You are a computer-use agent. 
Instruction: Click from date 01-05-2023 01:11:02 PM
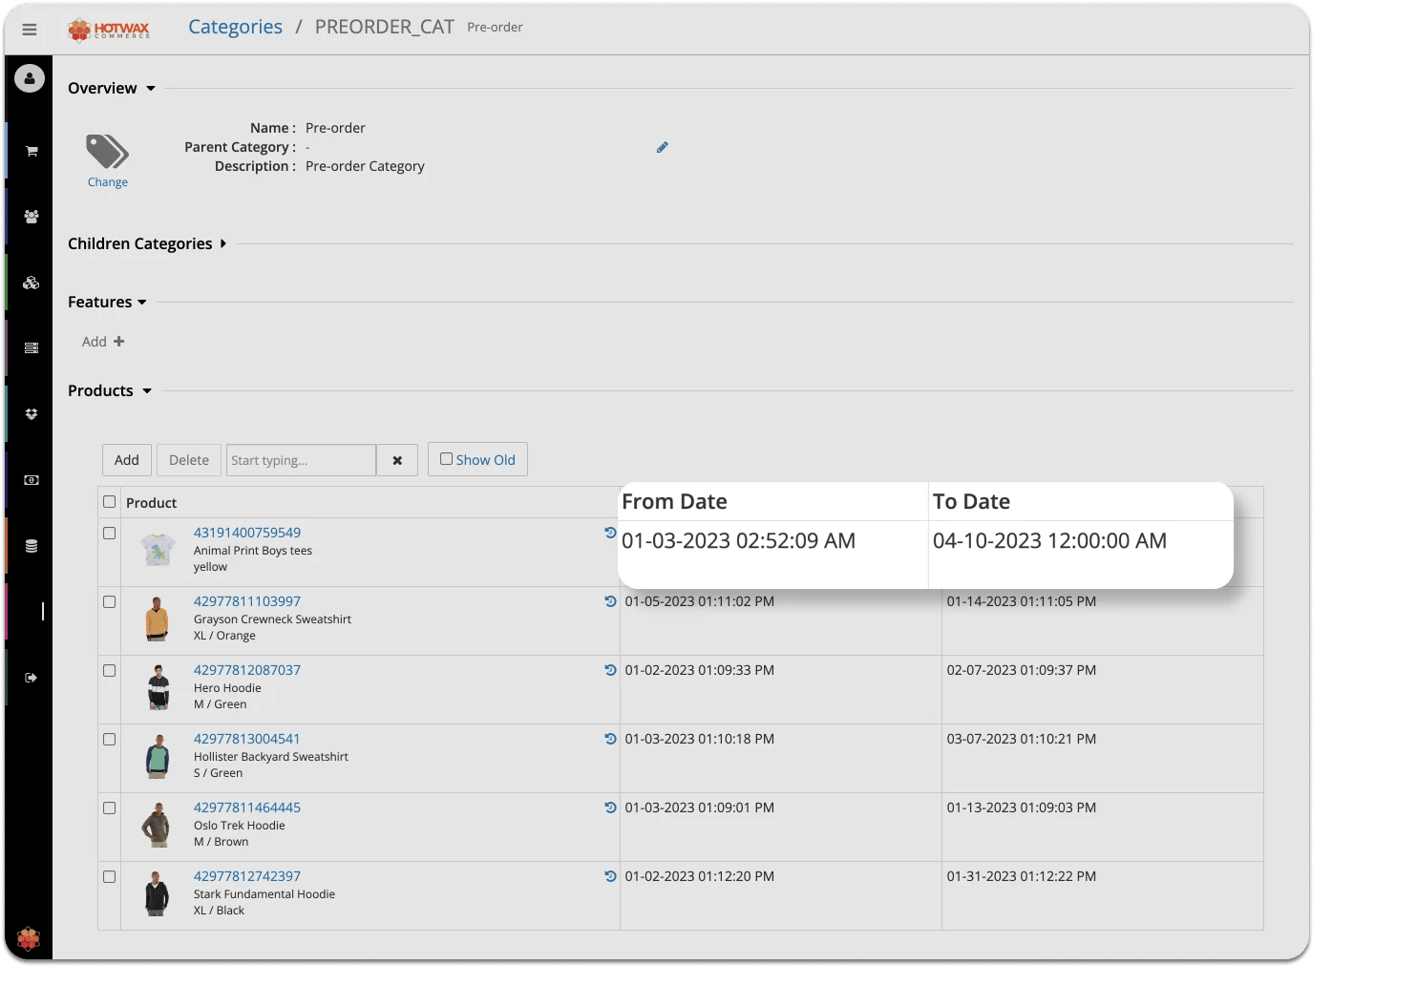(700, 601)
